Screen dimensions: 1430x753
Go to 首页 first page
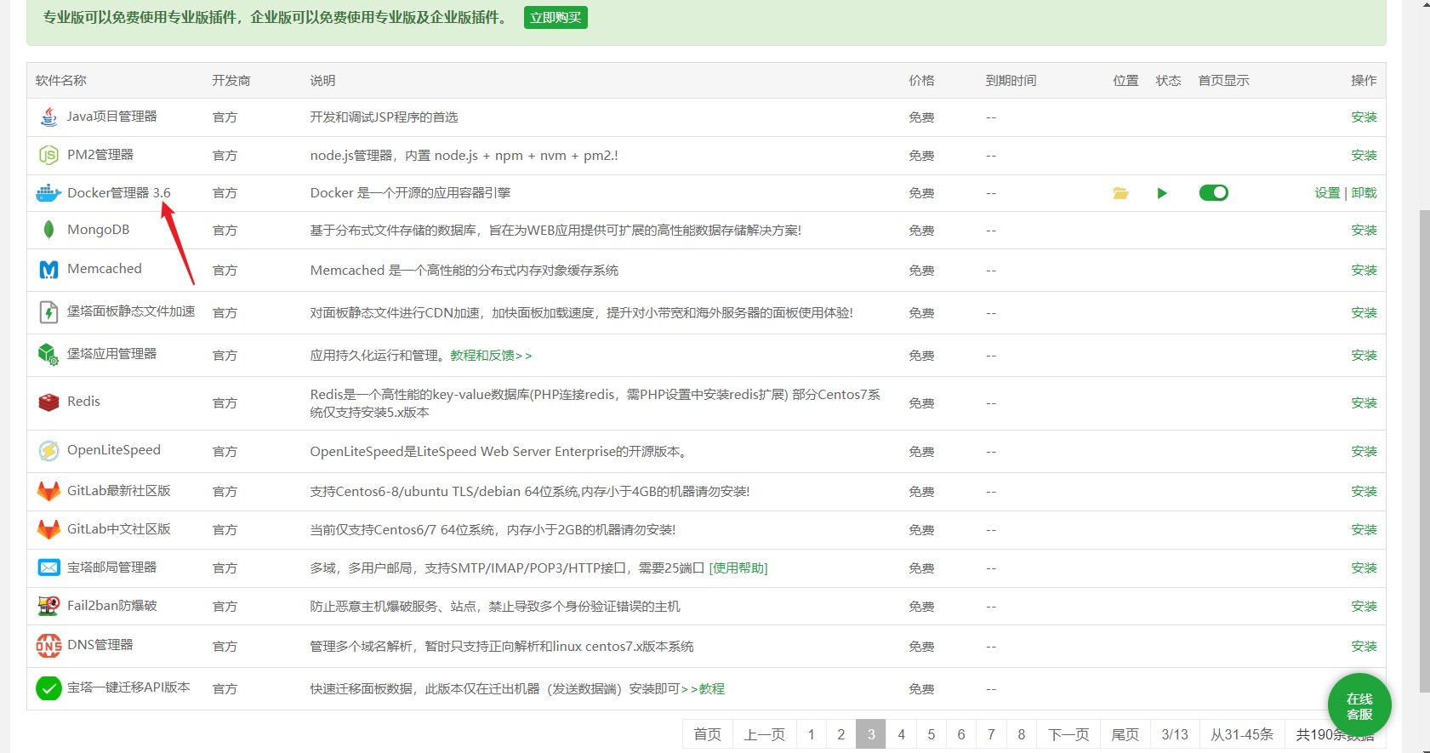coord(708,734)
